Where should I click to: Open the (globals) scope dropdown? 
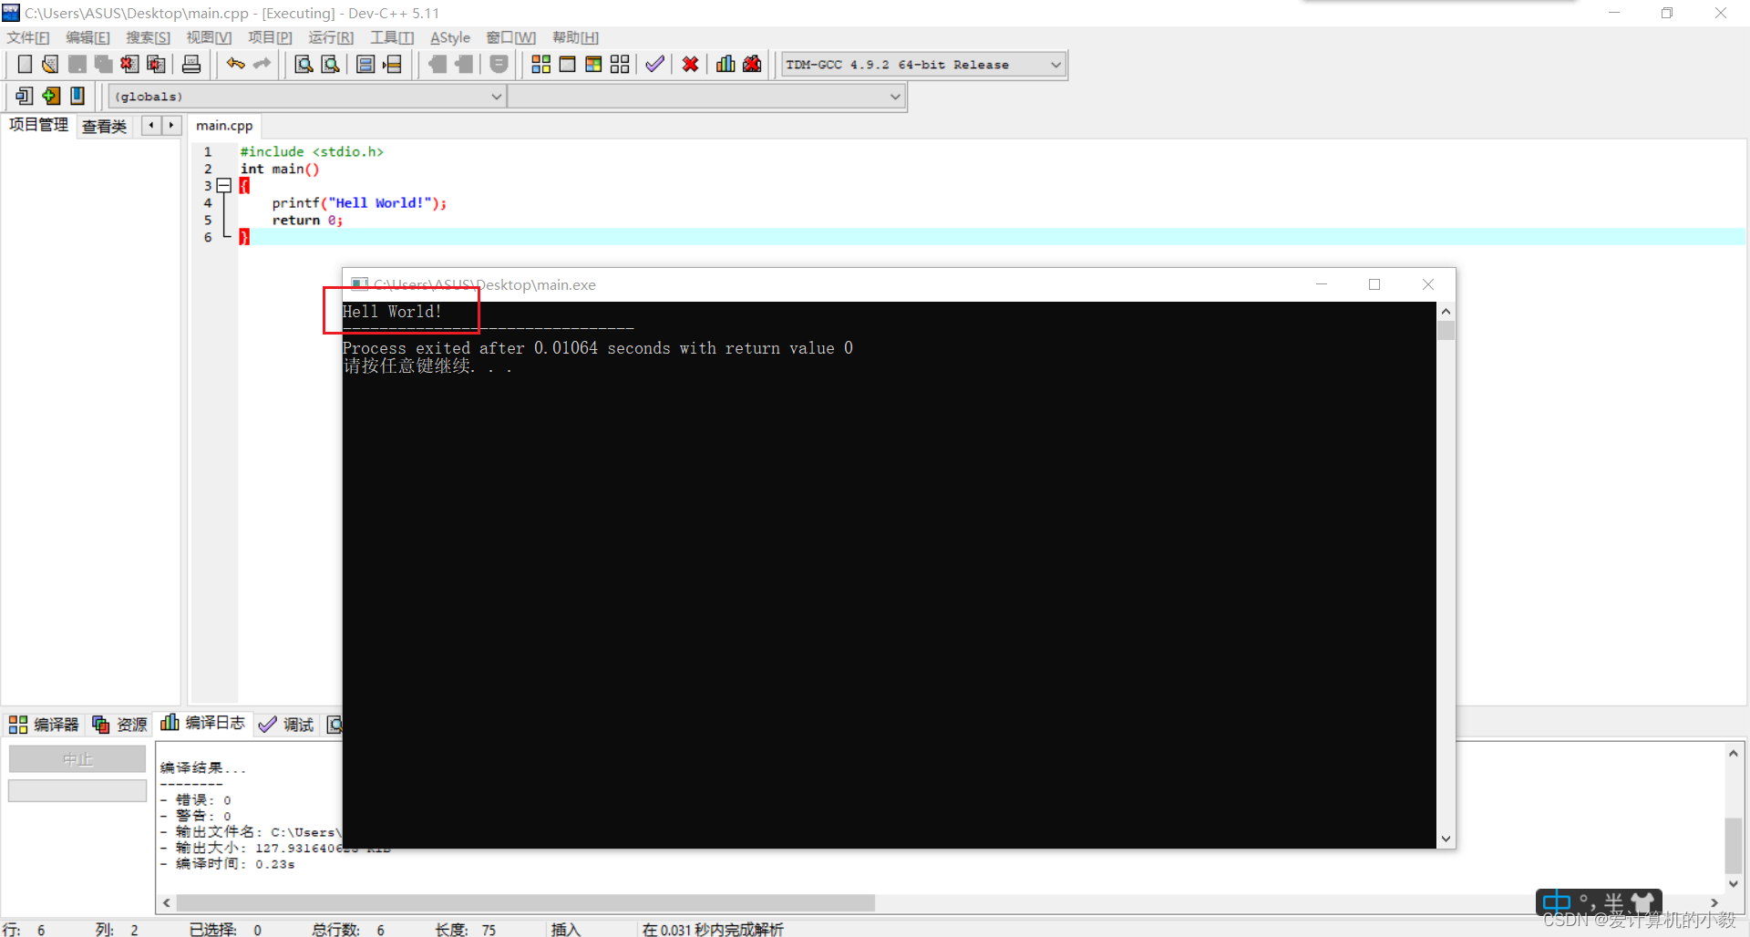[307, 96]
